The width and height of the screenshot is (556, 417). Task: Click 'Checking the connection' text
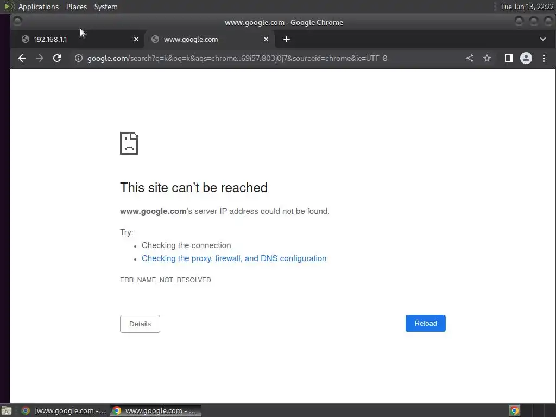click(x=186, y=245)
